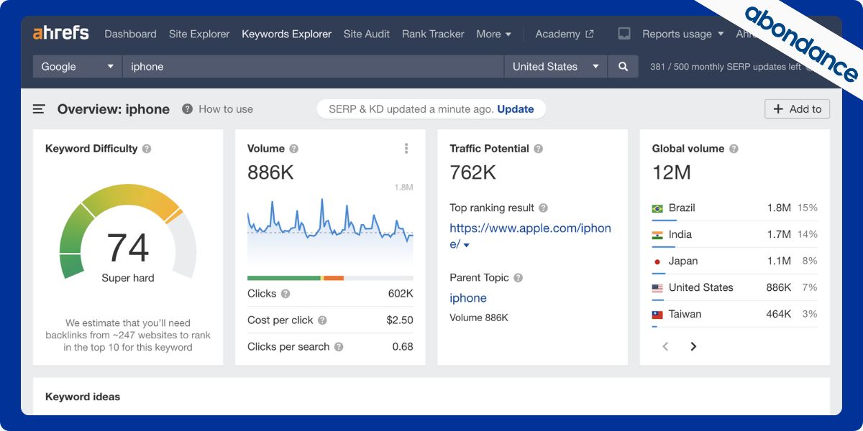Screen dimensions: 863x431
Task: Click the Cost per click value $2.50
Action: click(x=400, y=320)
